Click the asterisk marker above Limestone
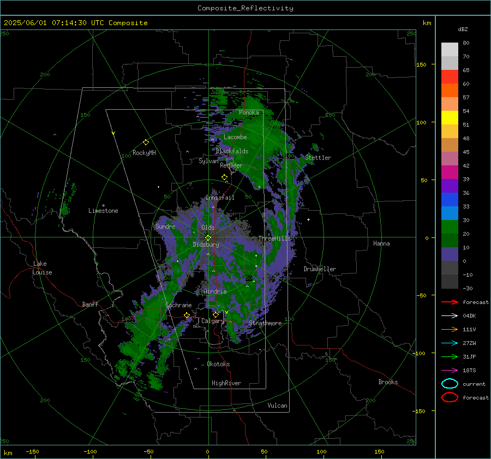This screenshot has width=491, height=459. coord(103,206)
